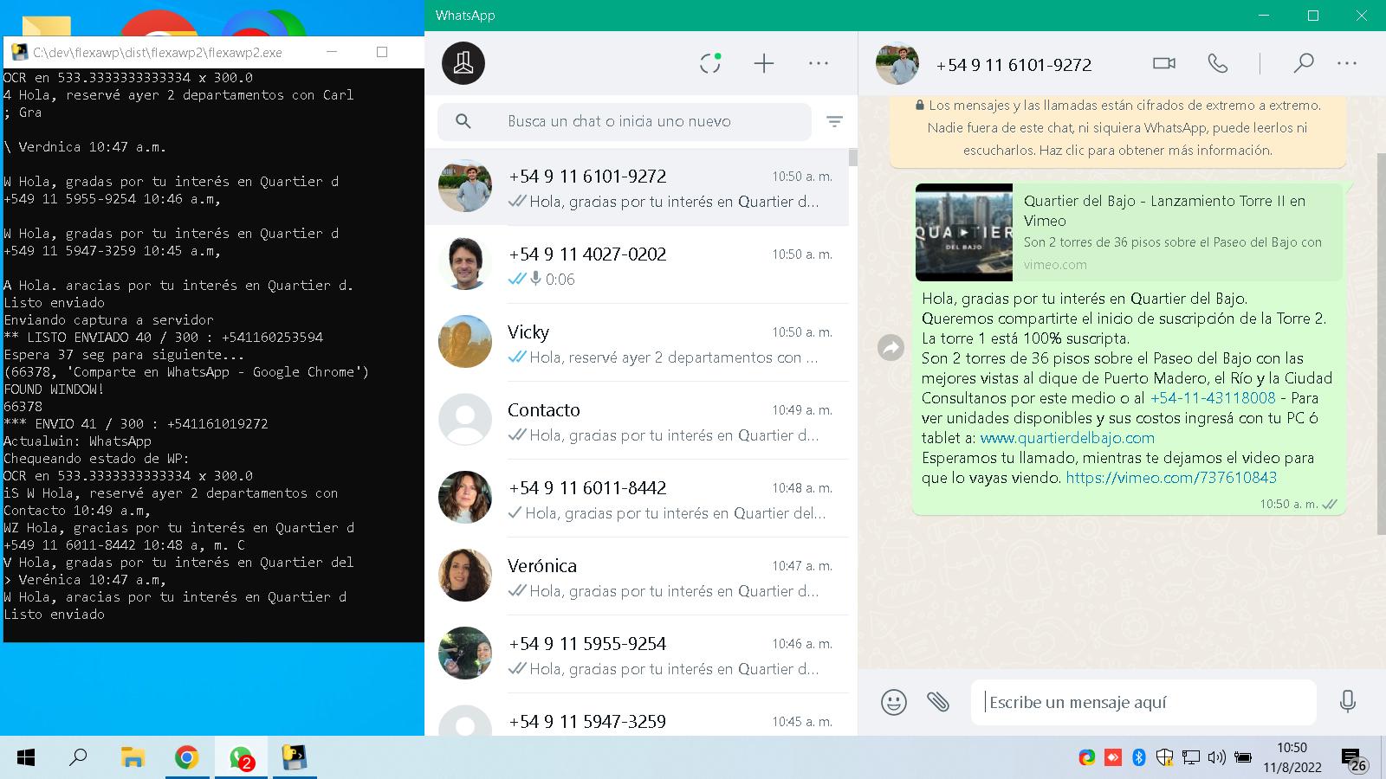Open chat with +54 9 11 4027-0202
This screenshot has height=779, width=1386.
coord(637,265)
